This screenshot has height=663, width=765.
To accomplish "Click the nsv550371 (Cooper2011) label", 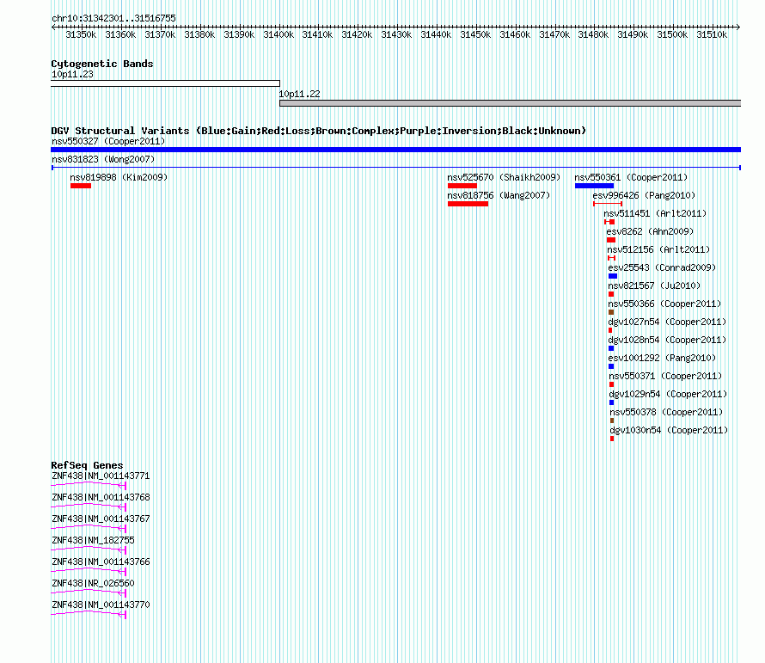I will click(665, 376).
